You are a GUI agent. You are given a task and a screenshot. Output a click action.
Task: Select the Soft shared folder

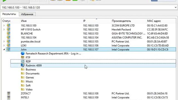28,86
